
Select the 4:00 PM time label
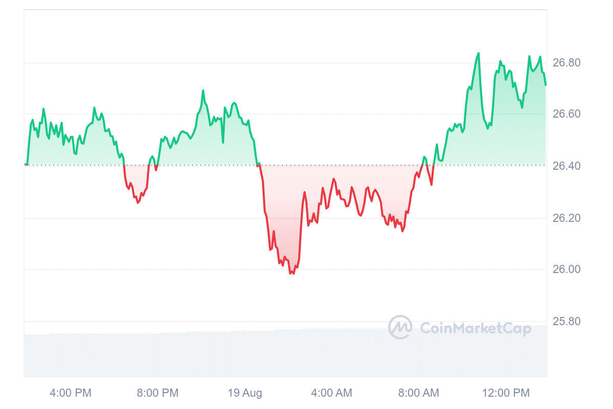pos(70,393)
